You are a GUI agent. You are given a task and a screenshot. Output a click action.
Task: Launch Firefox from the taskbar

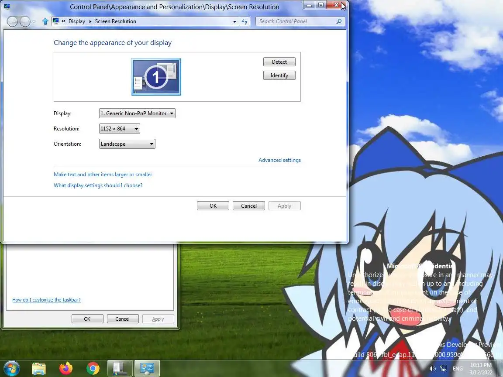tap(66, 368)
